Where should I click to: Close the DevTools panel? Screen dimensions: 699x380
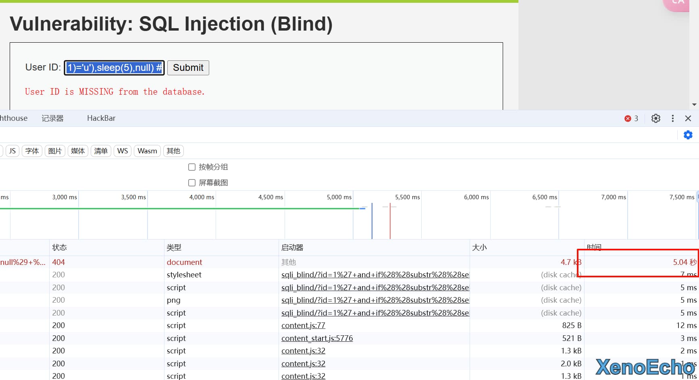688,118
